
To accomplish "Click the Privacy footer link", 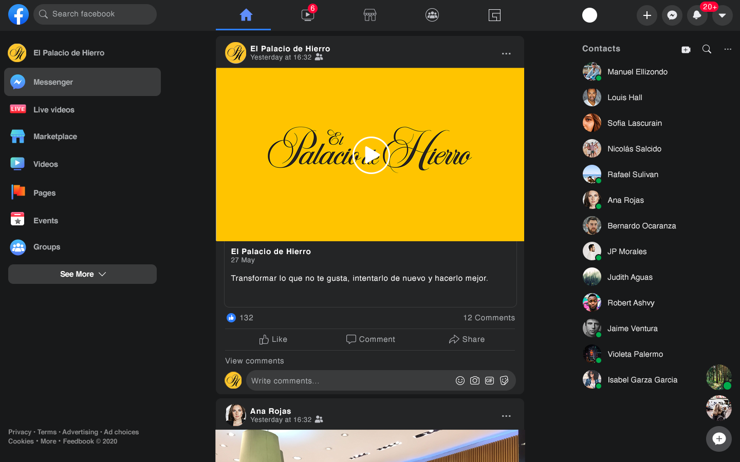I will coord(20,432).
